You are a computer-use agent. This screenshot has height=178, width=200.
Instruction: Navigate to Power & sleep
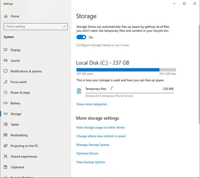[20, 92]
